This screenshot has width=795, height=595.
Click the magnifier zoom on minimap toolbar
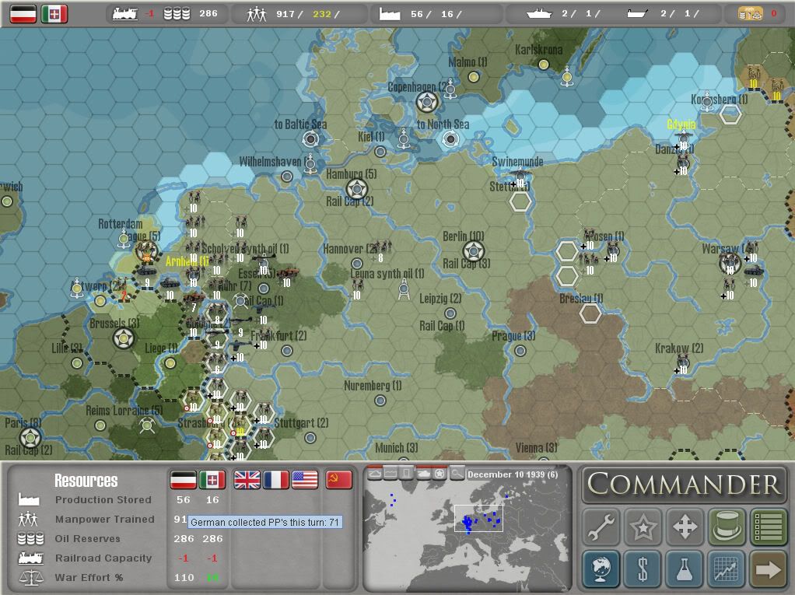click(x=457, y=474)
